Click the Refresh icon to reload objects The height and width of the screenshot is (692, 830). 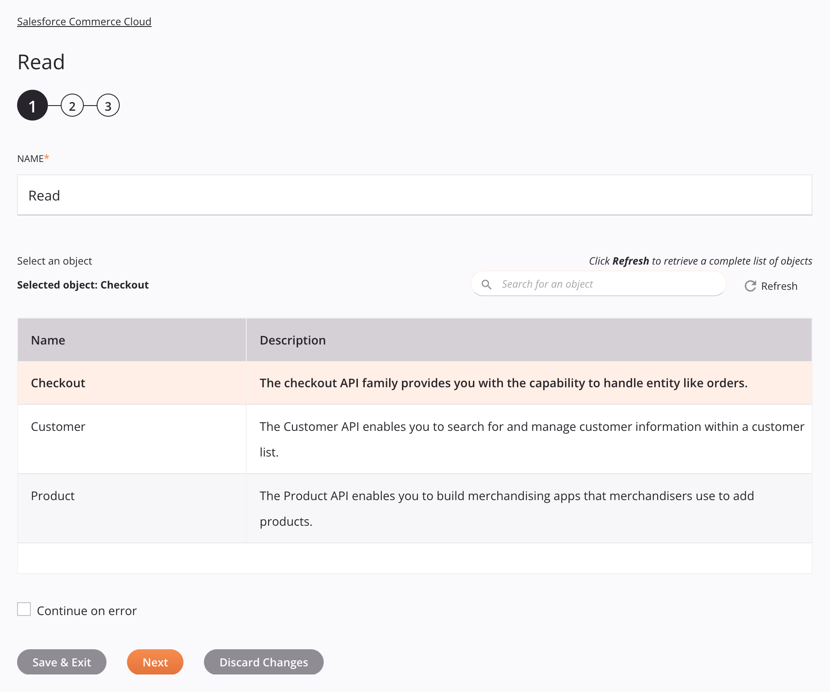[751, 286]
